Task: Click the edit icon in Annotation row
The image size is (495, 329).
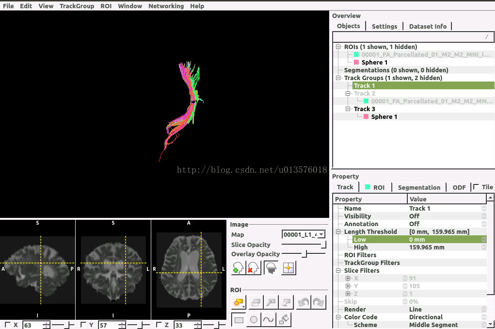Action: (x=484, y=224)
